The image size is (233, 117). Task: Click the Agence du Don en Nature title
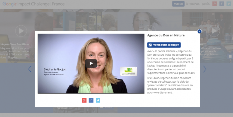(x=166, y=35)
